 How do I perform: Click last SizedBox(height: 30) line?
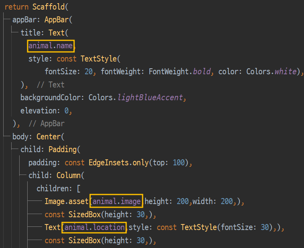[x=101, y=241]
